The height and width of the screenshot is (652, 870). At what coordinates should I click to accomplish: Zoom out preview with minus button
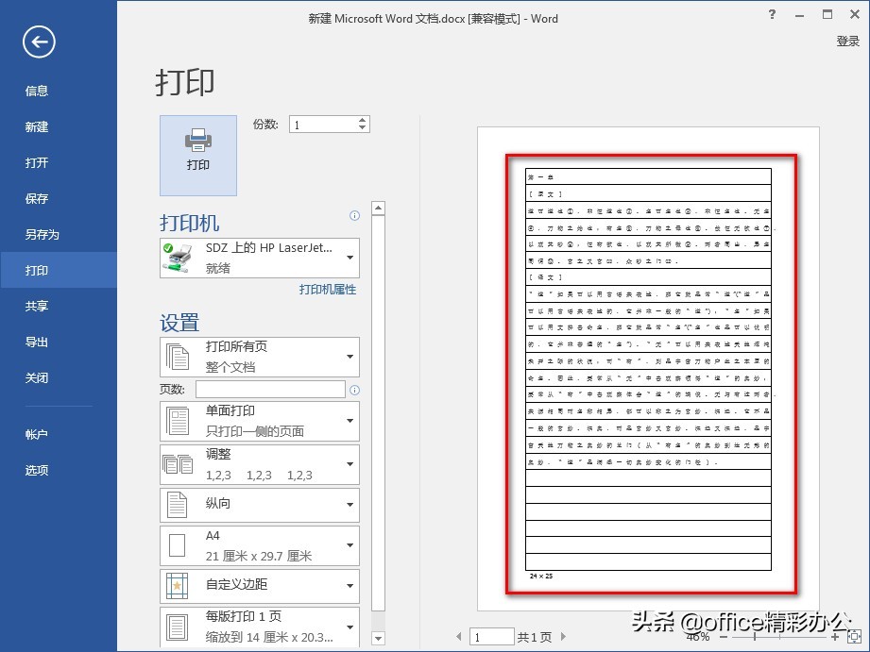724,637
